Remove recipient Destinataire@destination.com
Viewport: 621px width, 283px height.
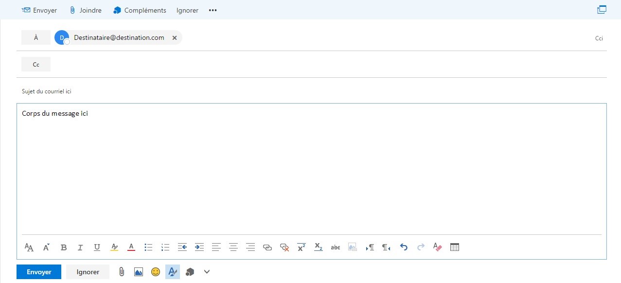tap(175, 38)
